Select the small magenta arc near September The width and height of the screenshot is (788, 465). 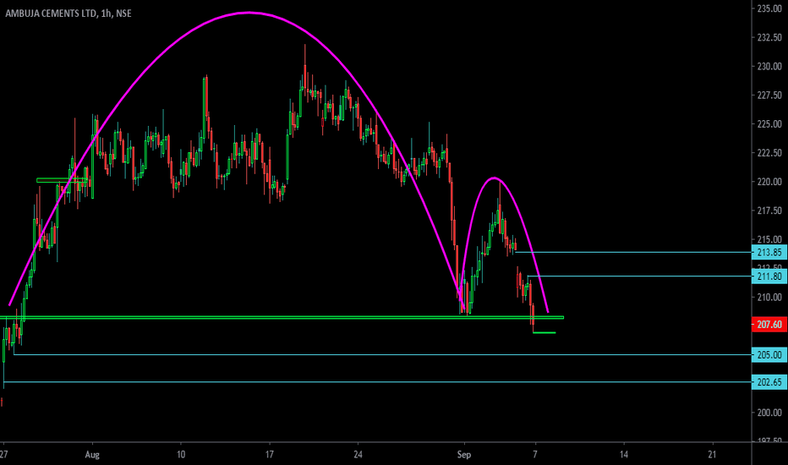click(494, 178)
